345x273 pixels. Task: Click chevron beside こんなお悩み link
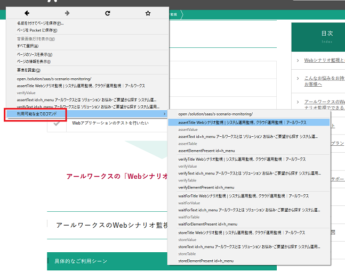pyautogui.click(x=298, y=78)
